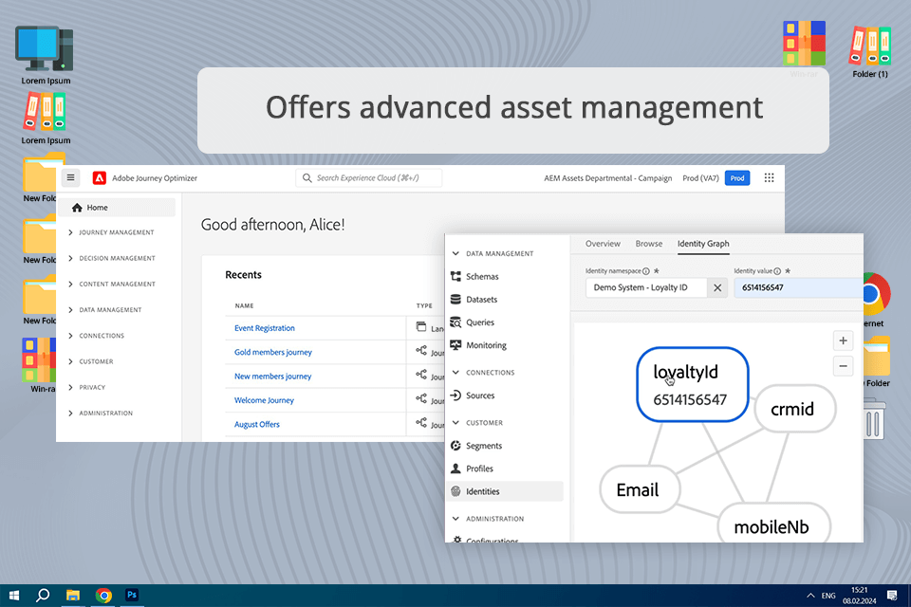Open Chrome from the taskbar
Image resolution: width=911 pixels, height=607 pixels.
pos(103,596)
